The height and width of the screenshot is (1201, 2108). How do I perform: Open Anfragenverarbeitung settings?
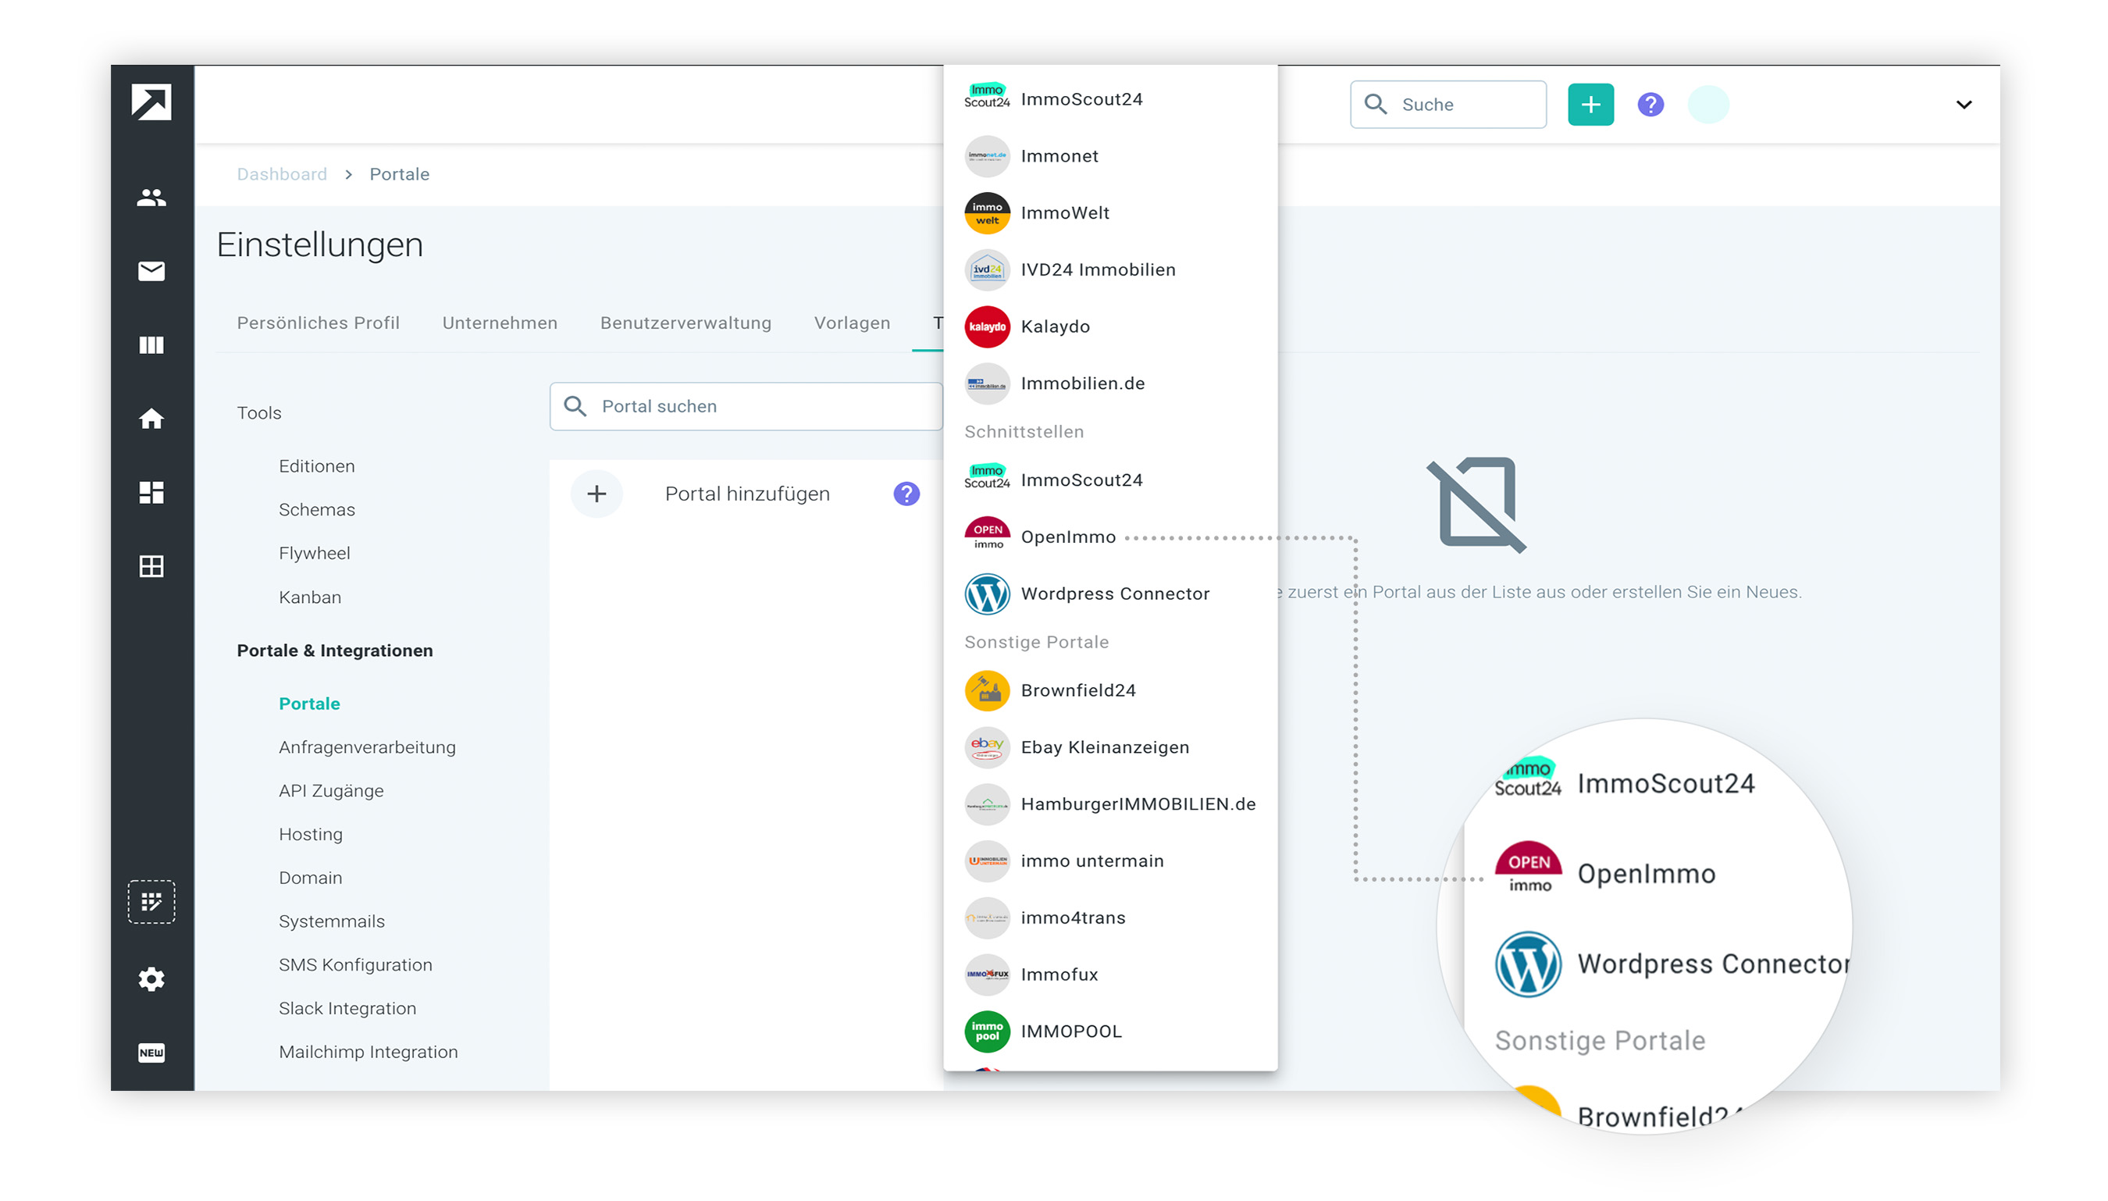click(x=367, y=747)
